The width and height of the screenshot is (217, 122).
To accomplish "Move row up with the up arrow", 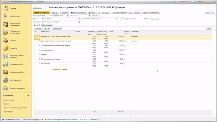I will click(x=45, y=28).
